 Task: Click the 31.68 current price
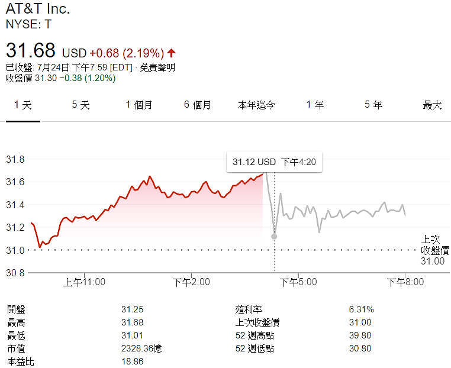pos(30,50)
